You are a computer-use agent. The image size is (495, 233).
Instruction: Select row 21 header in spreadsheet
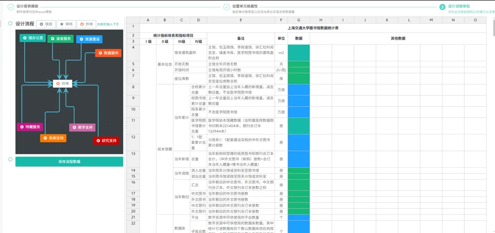[x=133, y=217]
